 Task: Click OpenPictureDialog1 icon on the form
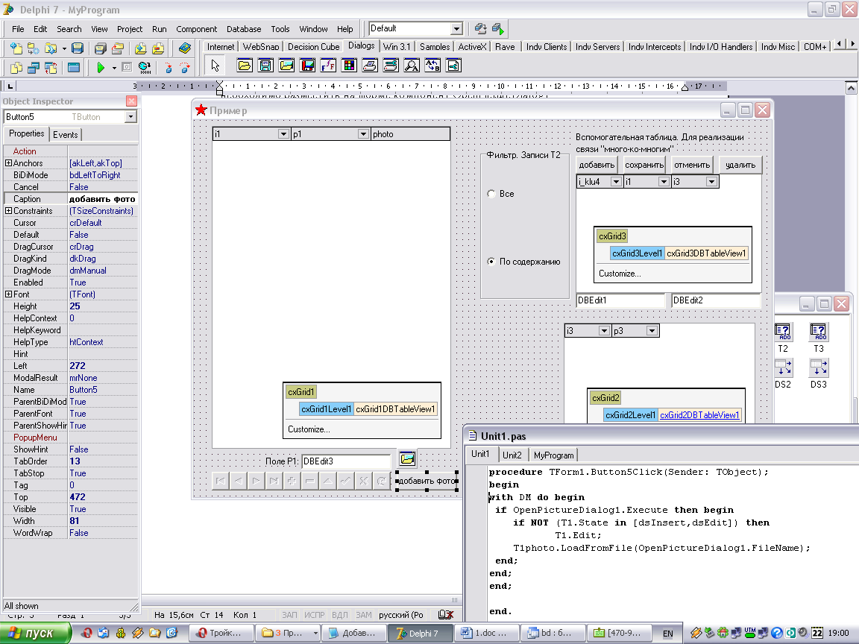407,458
